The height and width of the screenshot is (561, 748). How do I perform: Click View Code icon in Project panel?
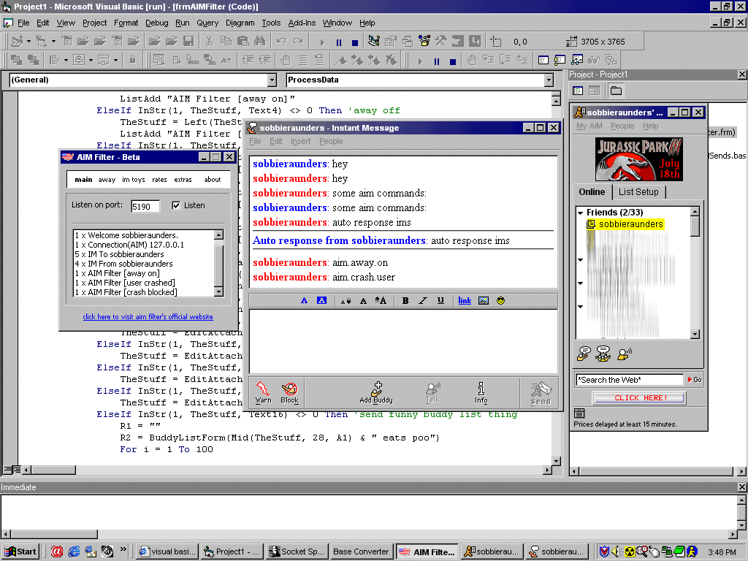coord(578,91)
